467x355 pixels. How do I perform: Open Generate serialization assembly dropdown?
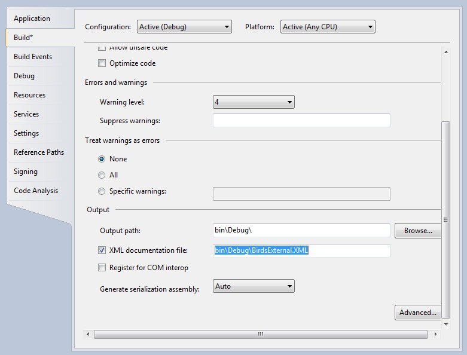click(x=254, y=286)
